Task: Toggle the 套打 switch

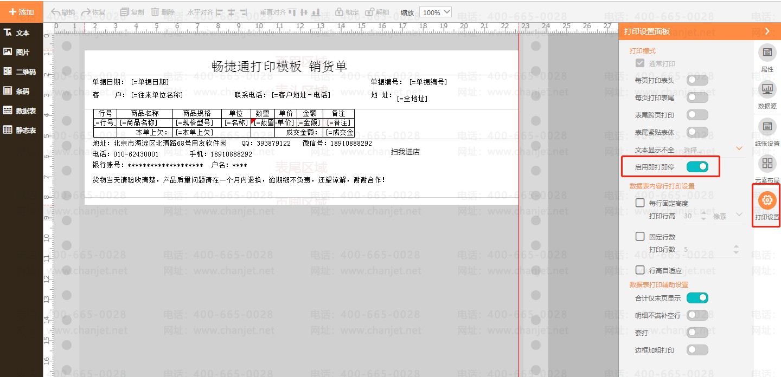Action: coord(697,333)
